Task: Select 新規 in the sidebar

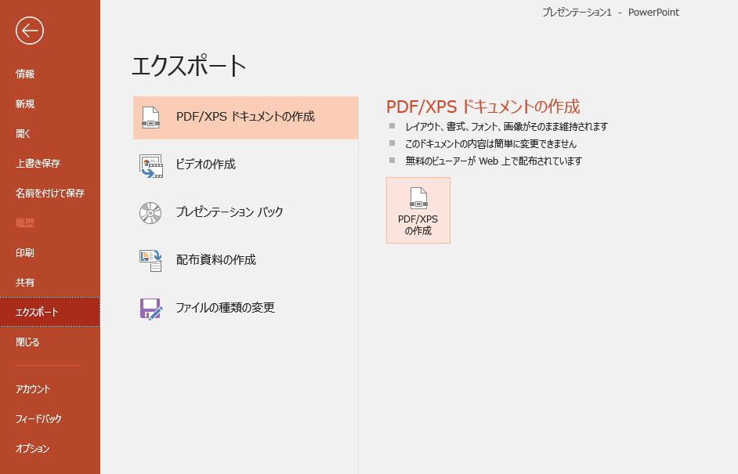Action: click(25, 104)
